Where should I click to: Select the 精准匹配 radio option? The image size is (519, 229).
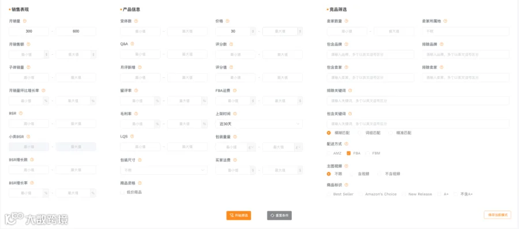coord(390,133)
